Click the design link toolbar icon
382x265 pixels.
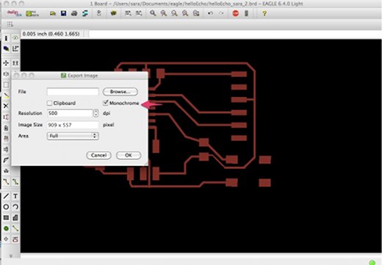(14, 13)
